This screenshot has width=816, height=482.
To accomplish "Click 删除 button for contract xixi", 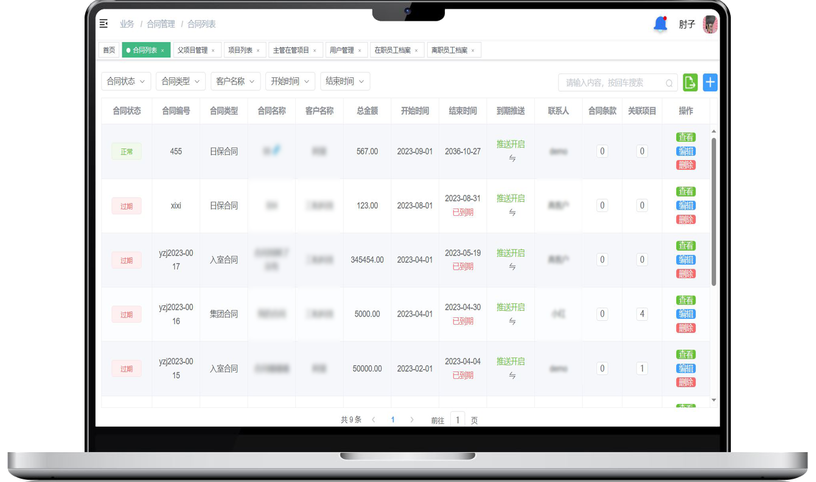I will 686,219.
